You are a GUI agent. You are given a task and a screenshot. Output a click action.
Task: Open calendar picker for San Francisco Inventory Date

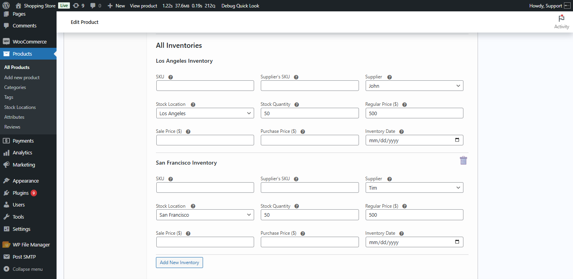pyautogui.click(x=457, y=242)
